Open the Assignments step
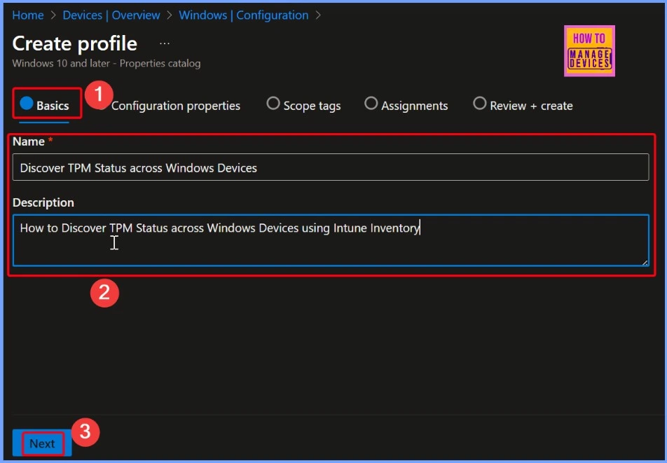Image resolution: width=667 pixels, height=463 pixels. (406, 105)
